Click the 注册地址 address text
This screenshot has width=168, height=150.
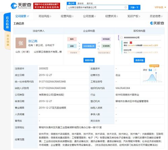pos(70,127)
